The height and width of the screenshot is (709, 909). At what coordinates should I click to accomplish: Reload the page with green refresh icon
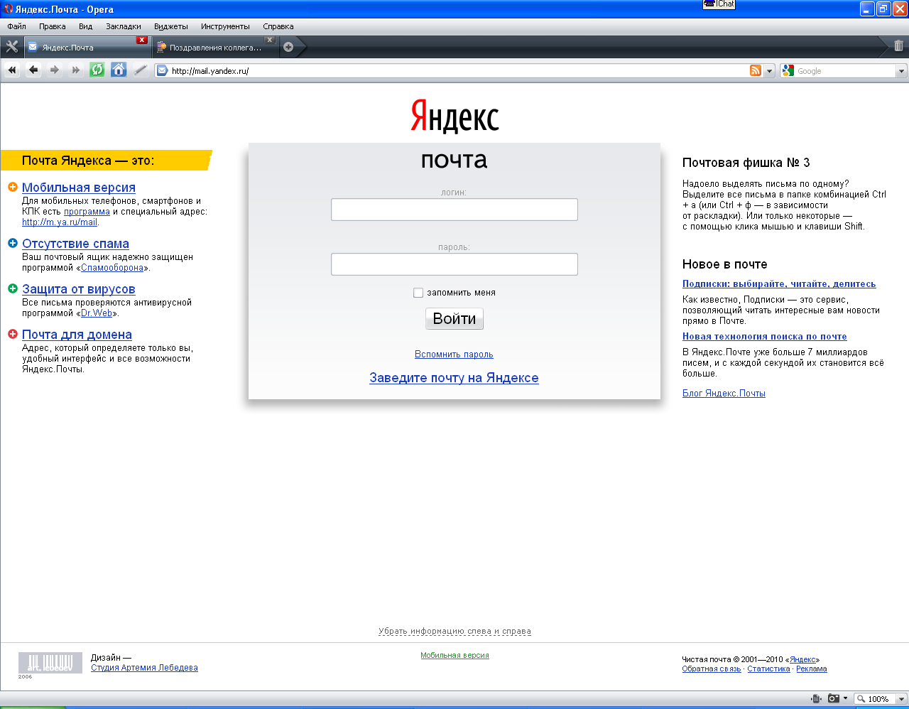pyautogui.click(x=97, y=70)
